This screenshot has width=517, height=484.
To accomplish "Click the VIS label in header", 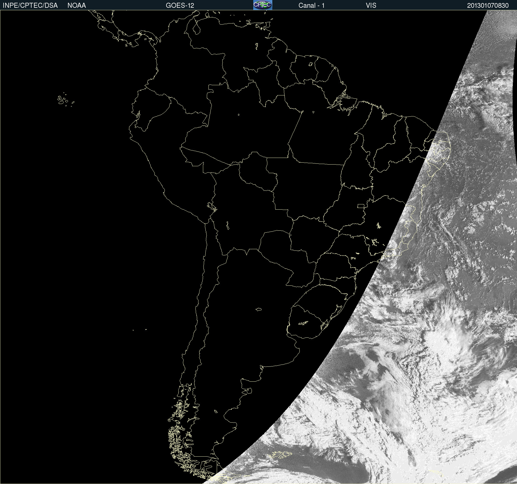I will 371,6.
